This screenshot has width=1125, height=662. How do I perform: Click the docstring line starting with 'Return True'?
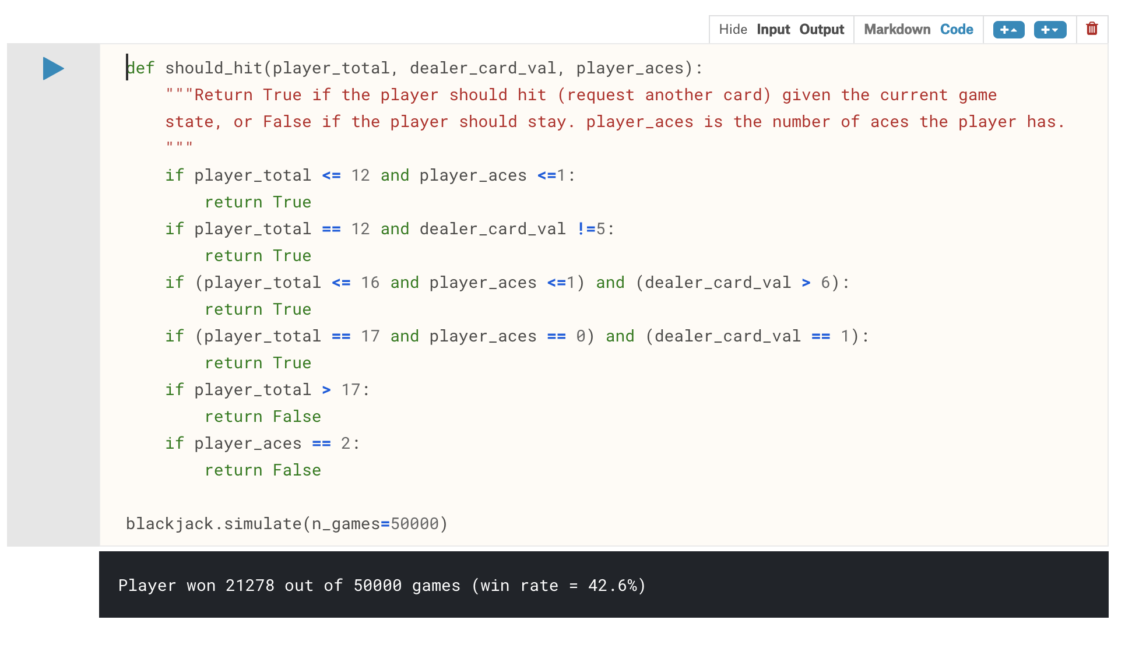click(x=581, y=95)
